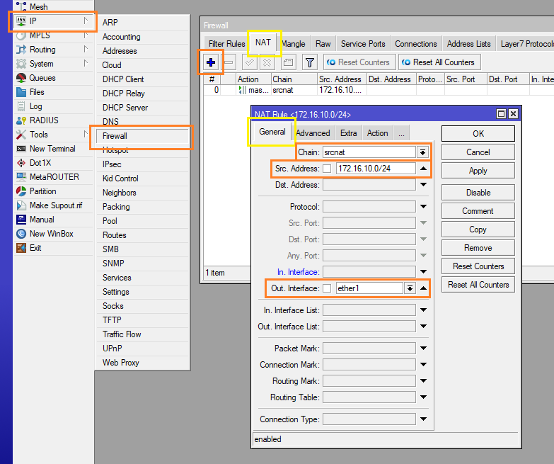Open the Chain dropdown list

tap(423, 152)
